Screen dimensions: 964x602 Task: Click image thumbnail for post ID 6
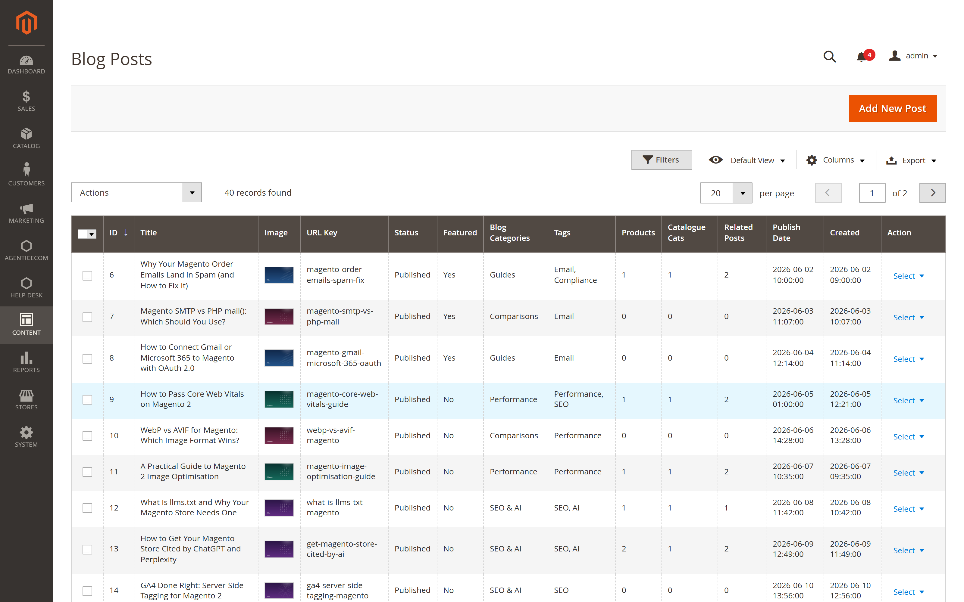click(279, 275)
